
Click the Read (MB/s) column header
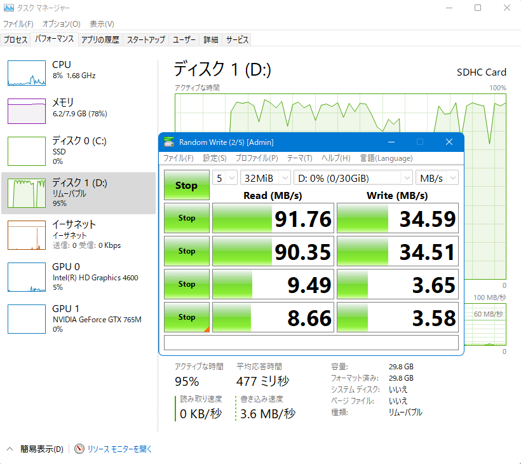[273, 195]
